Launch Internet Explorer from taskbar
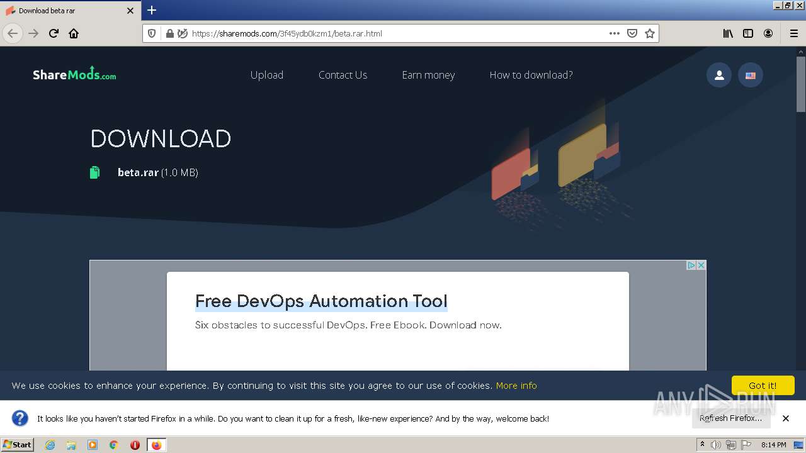Screen dimensions: 806x453 click(50, 445)
